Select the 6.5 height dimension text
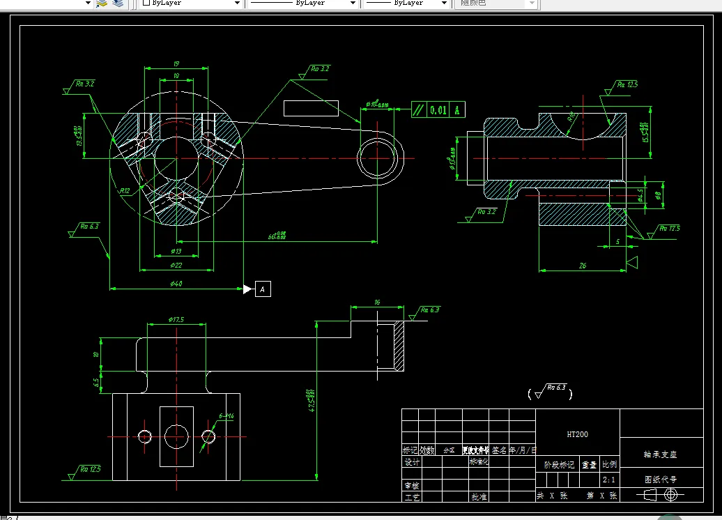Viewport: 722px width, 520px height. point(95,383)
